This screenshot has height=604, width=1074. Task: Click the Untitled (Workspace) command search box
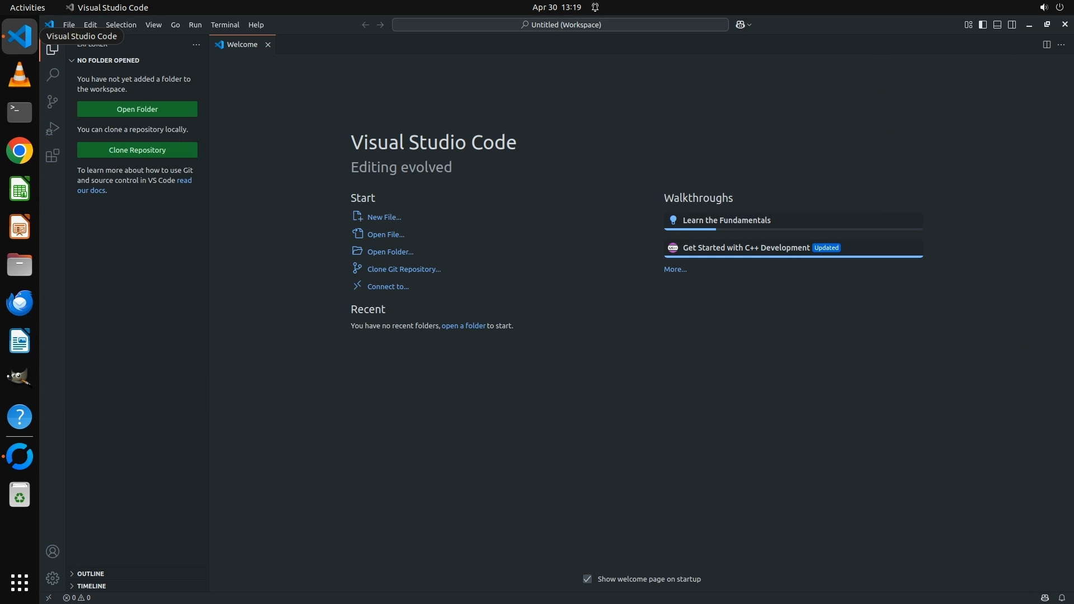pyautogui.click(x=560, y=25)
